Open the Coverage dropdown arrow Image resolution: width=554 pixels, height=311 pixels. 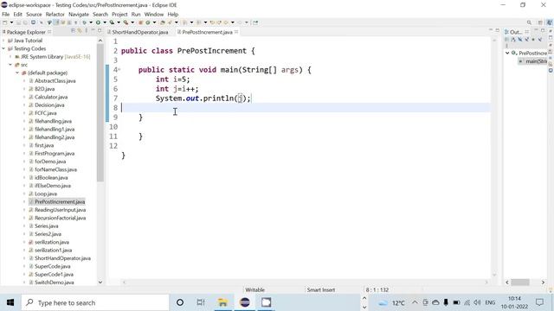(x=119, y=22)
